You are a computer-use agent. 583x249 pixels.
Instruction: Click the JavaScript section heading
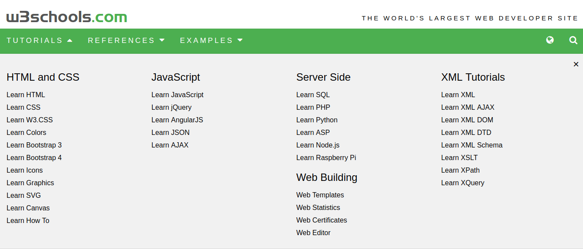point(176,77)
